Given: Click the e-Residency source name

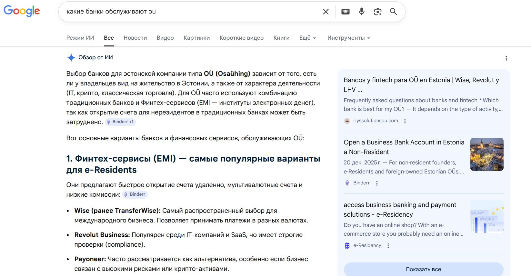Looking at the screenshot, I should coord(367,245).
